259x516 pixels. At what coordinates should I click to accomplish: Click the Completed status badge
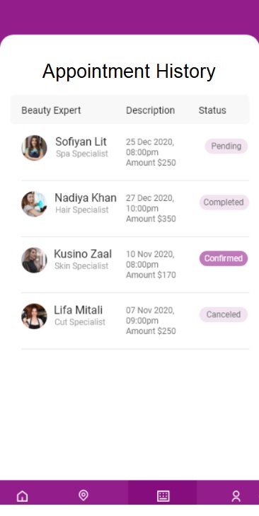coord(224,202)
